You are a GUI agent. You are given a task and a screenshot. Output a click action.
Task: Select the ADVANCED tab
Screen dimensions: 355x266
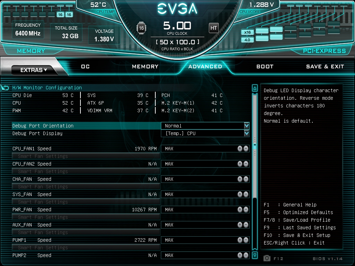click(205, 66)
